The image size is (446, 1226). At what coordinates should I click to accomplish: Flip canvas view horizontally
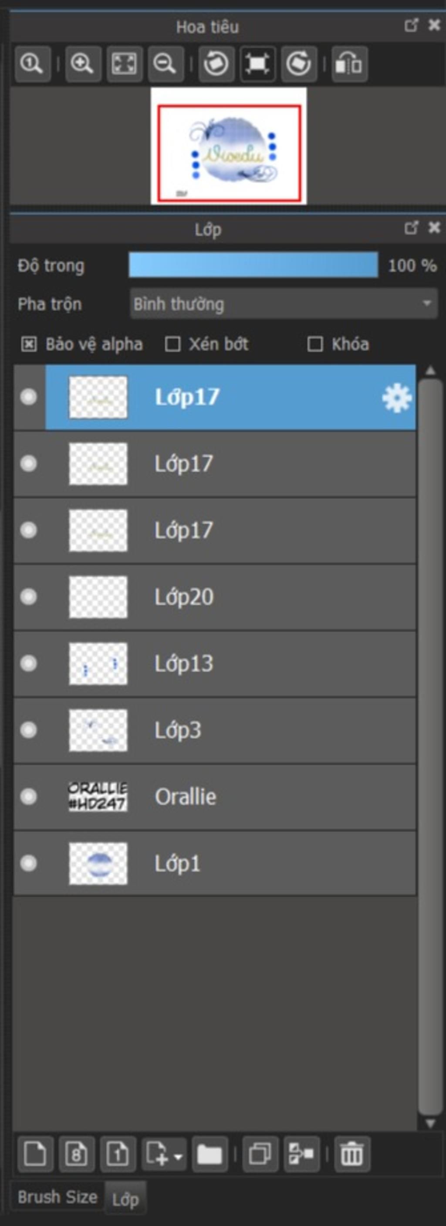point(349,64)
